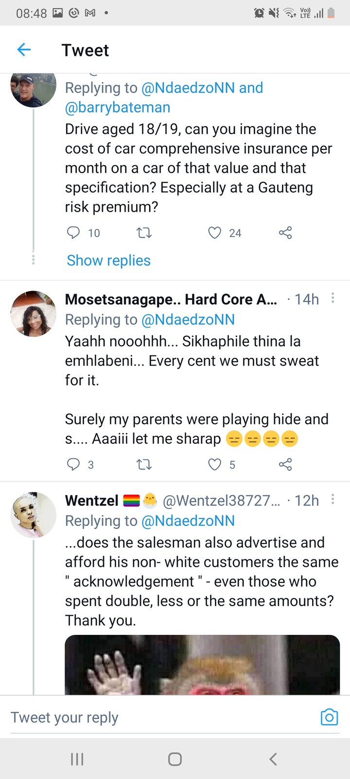Open more options on Wentzel's tweet

(x=332, y=499)
